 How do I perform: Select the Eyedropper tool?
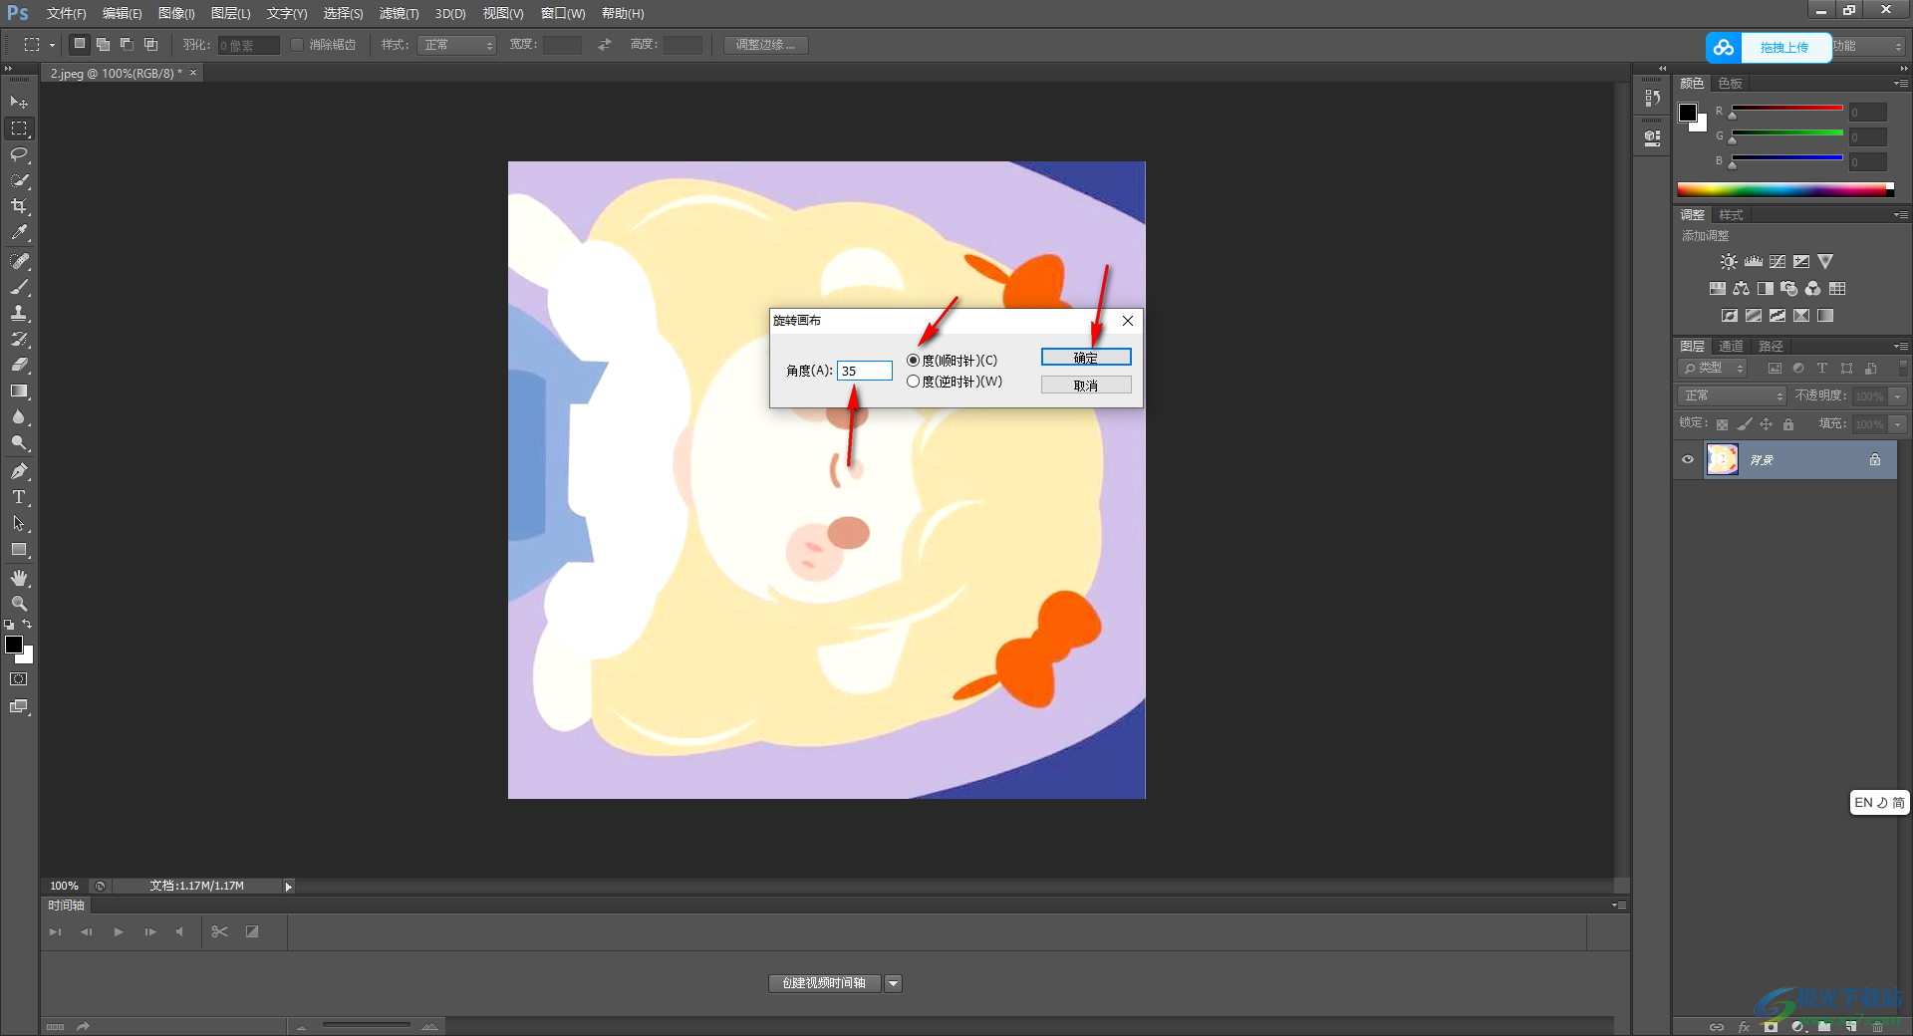click(x=19, y=232)
